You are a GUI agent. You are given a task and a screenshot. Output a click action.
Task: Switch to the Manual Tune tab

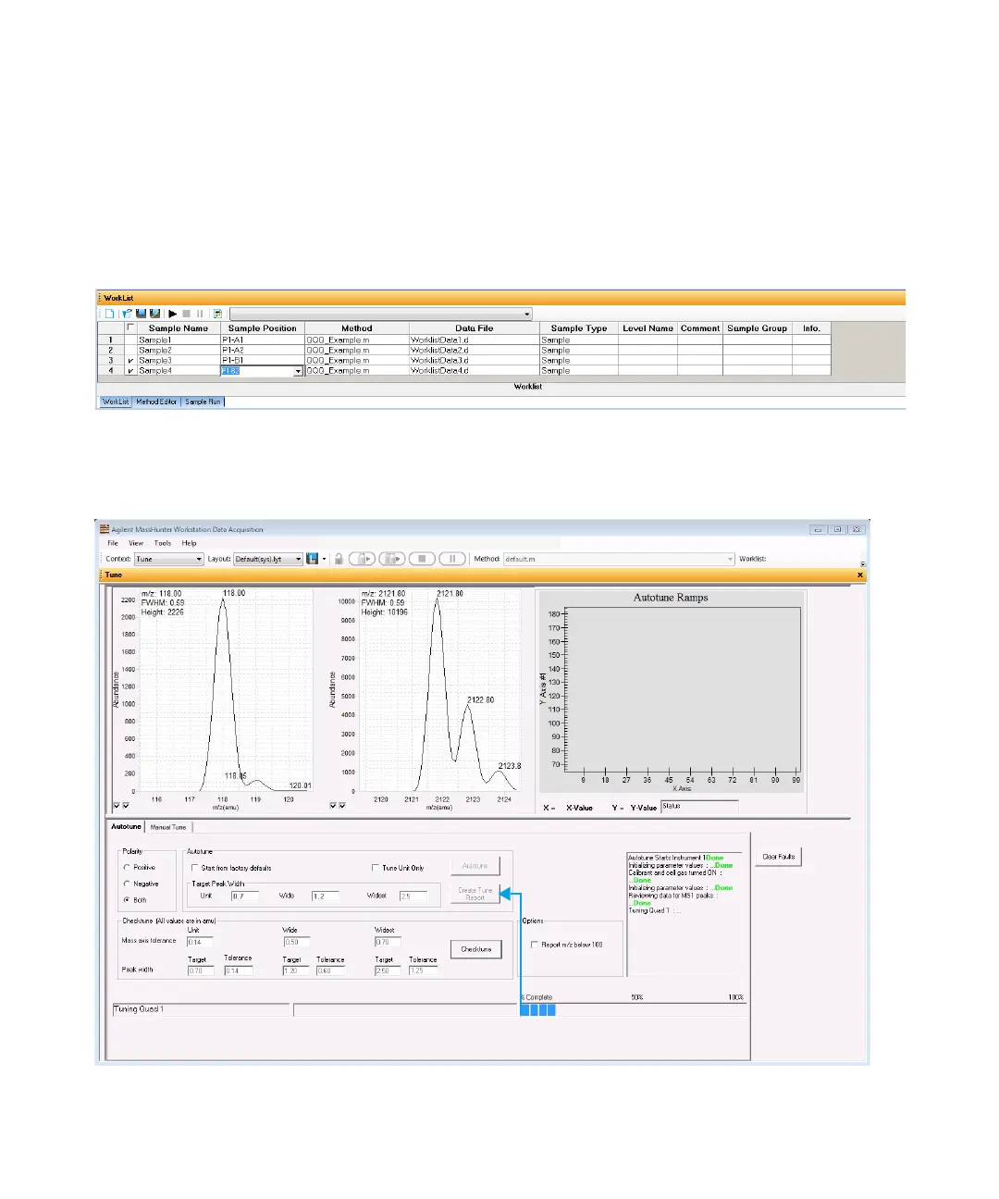(x=168, y=827)
